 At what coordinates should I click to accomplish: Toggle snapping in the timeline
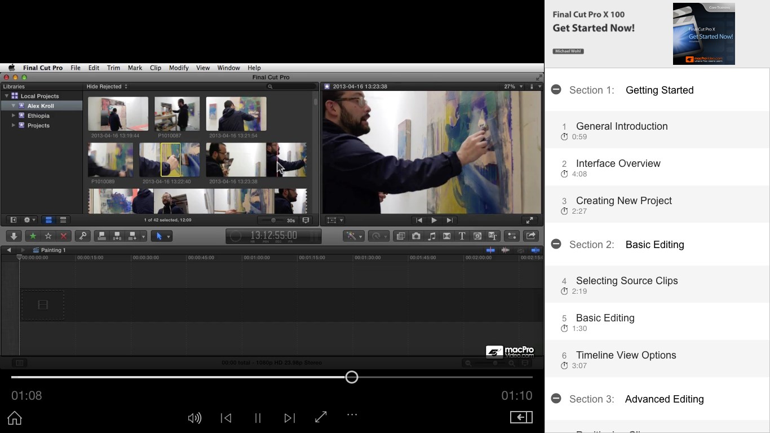pyautogui.click(x=535, y=250)
